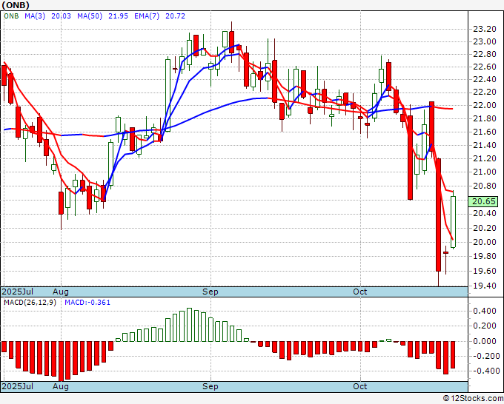Screen dimensions: 504x404
Task: Click Oct on the price chart time axis
Action: [359, 292]
